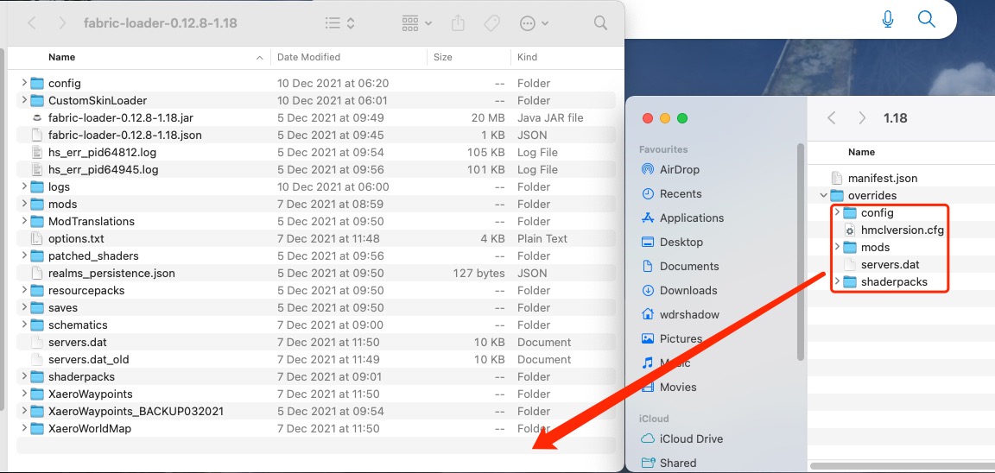Sort by Size column header
This screenshot has width=995, height=473.
point(443,57)
